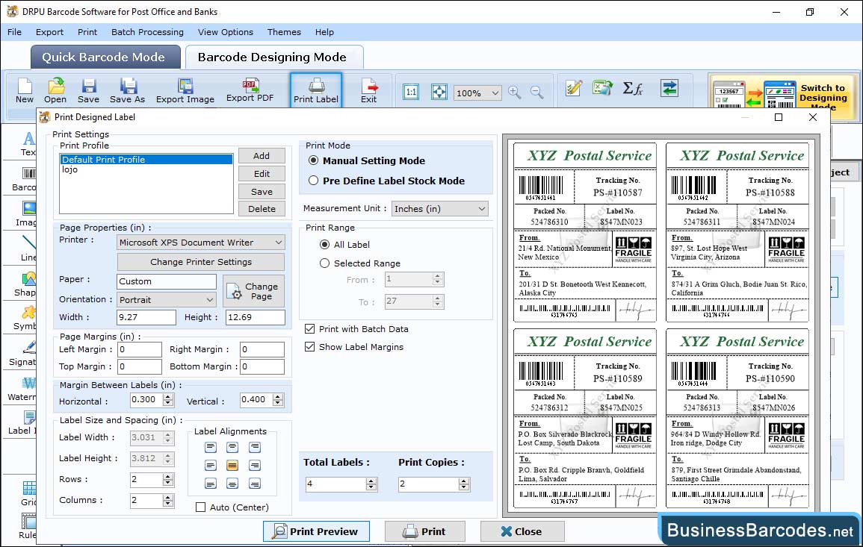Click the Save As toolbar icon
The image size is (863, 547).
click(127, 91)
